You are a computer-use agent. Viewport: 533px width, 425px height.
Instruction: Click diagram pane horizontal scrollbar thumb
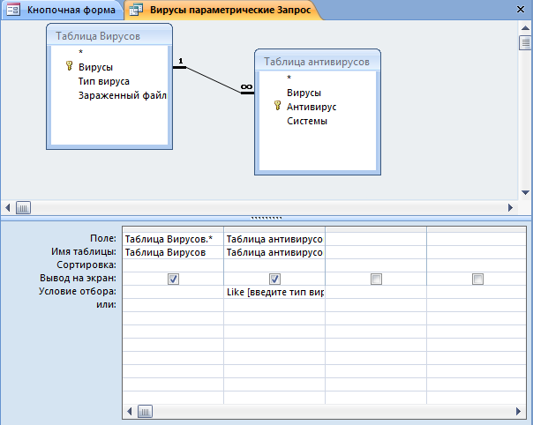[23, 207]
